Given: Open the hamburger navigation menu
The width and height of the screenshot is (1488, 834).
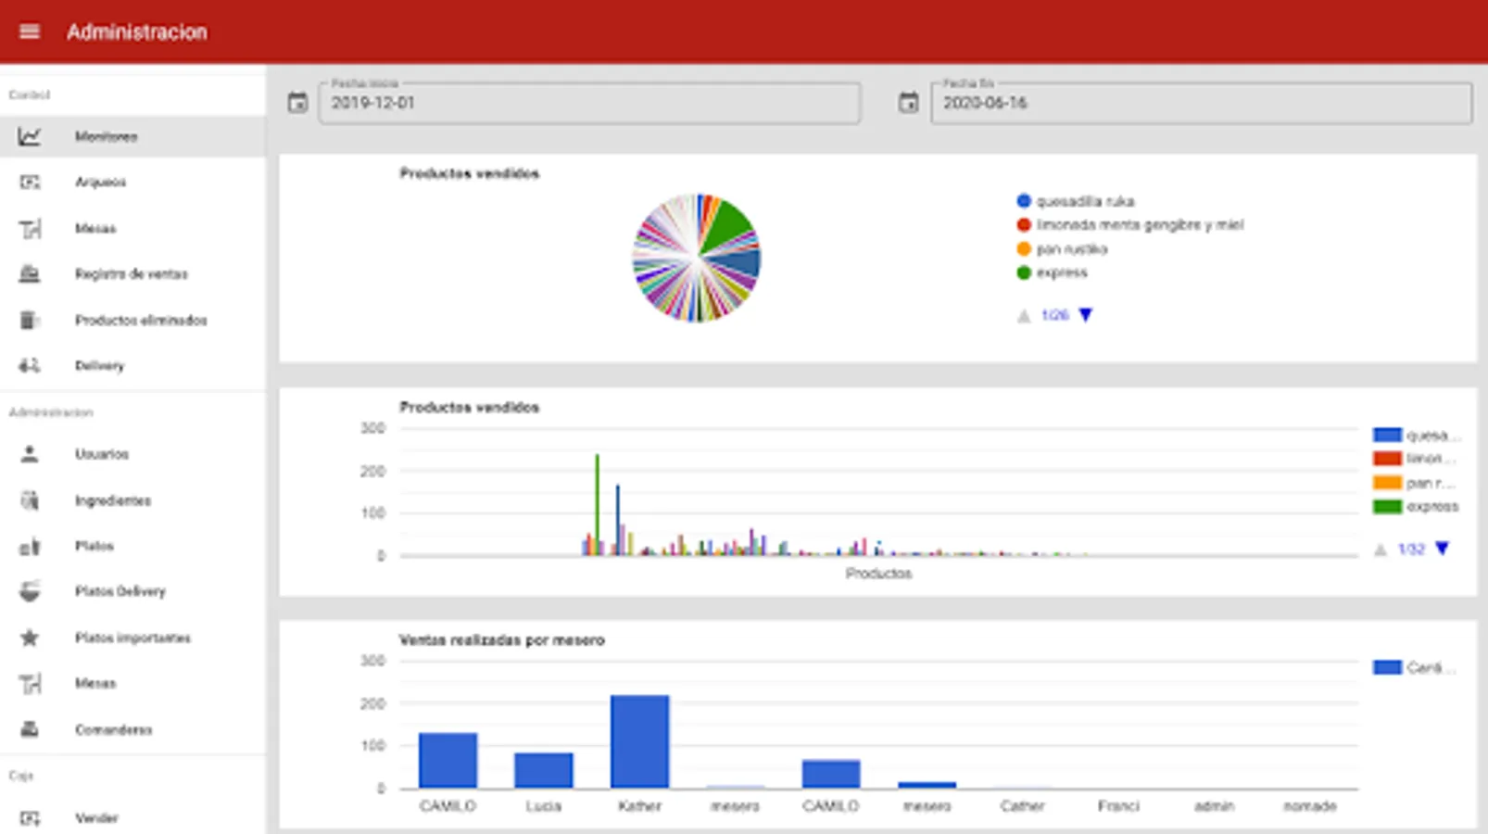Looking at the screenshot, I should [30, 32].
